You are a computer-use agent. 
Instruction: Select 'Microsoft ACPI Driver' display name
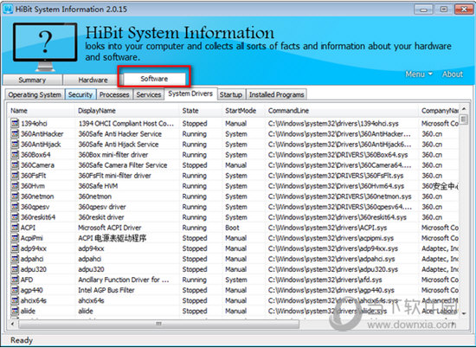tap(110, 228)
